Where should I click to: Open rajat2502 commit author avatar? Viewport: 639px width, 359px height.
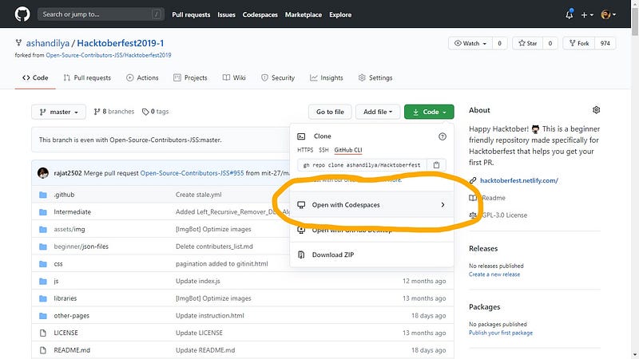pyautogui.click(x=43, y=173)
